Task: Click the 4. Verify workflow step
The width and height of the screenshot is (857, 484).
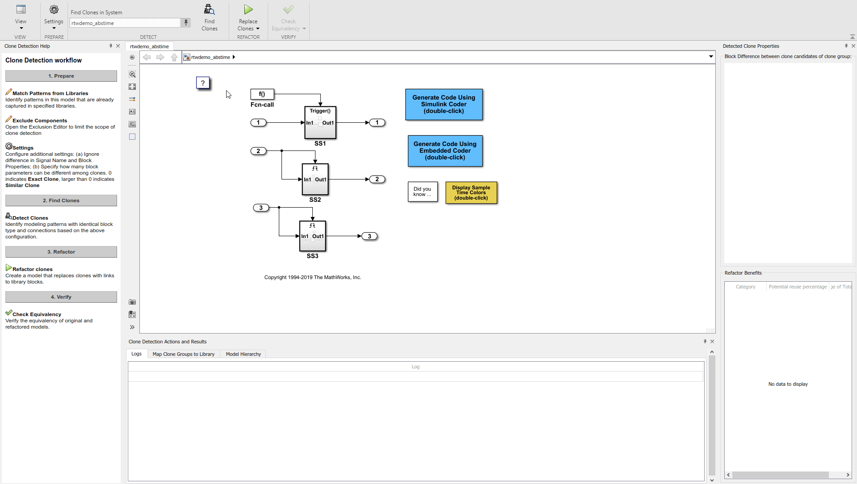Action: [x=61, y=297]
